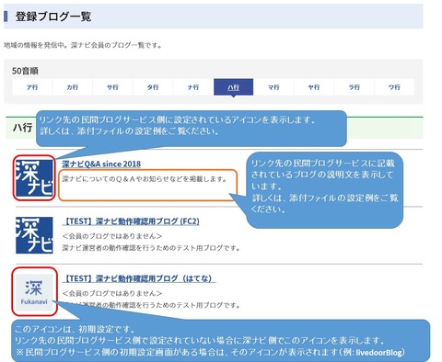Select the ナ行 tab
The height and width of the screenshot is (362, 442).
[x=193, y=87]
